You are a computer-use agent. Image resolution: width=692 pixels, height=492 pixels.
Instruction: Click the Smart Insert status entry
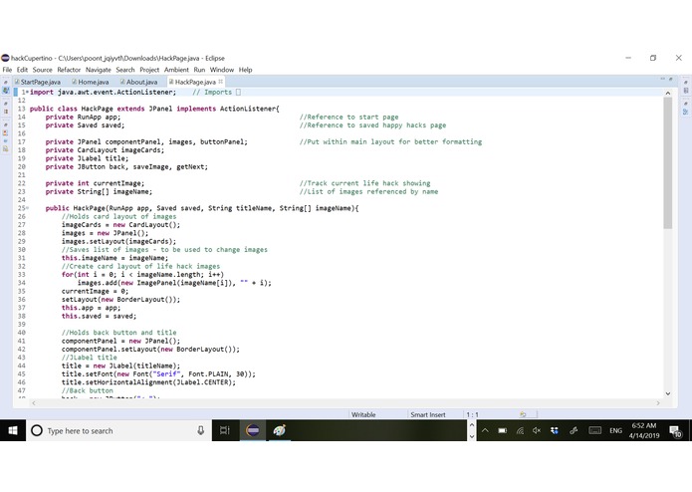(427, 414)
